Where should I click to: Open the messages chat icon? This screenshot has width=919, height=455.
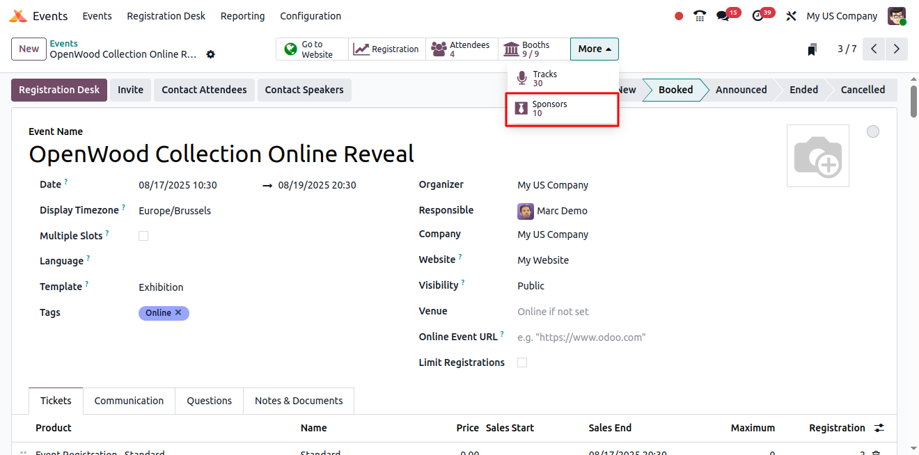pyautogui.click(x=723, y=16)
